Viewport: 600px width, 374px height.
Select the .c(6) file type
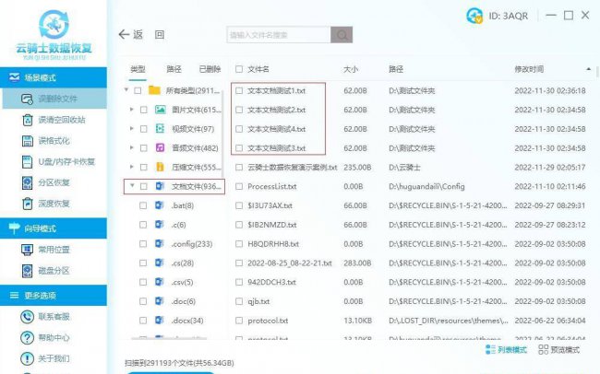click(x=178, y=225)
